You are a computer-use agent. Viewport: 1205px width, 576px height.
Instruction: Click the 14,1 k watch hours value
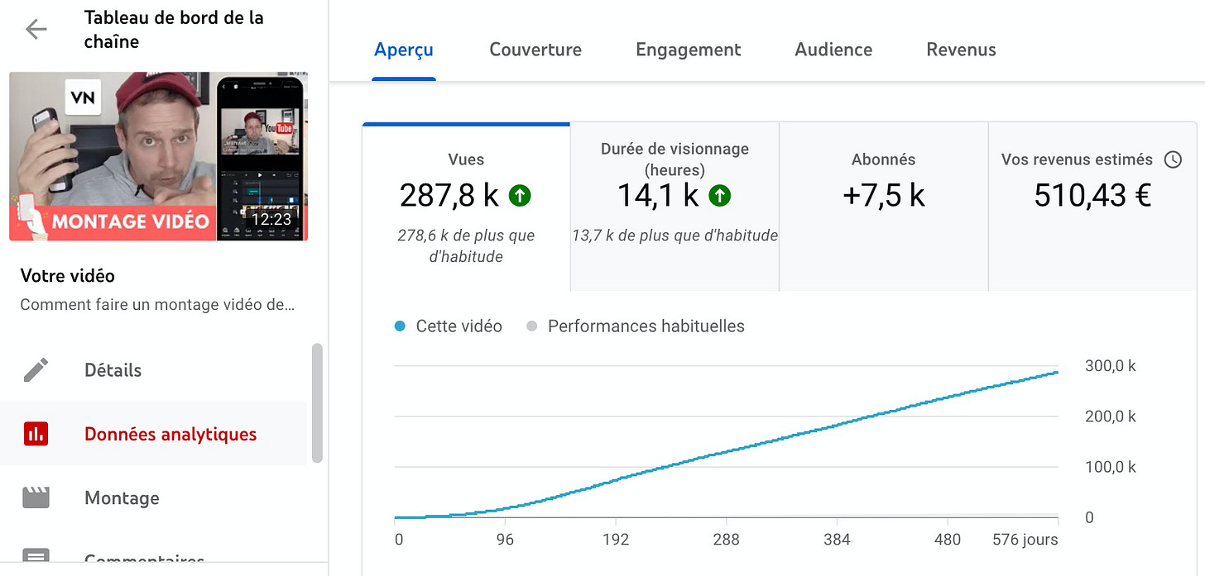tap(659, 196)
